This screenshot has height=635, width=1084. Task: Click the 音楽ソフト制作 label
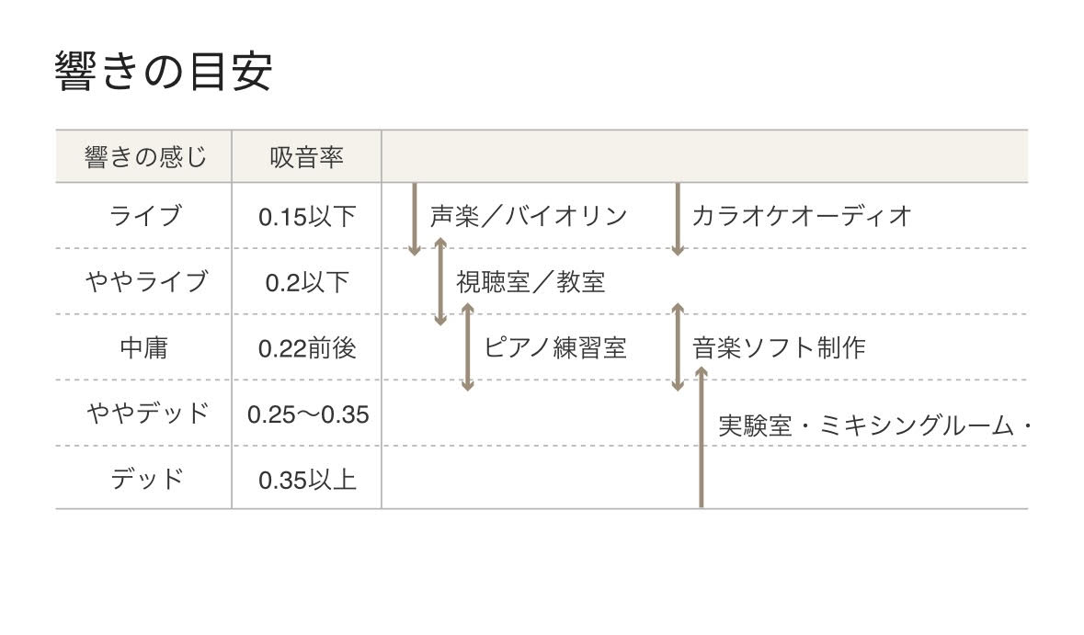[779, 346]
